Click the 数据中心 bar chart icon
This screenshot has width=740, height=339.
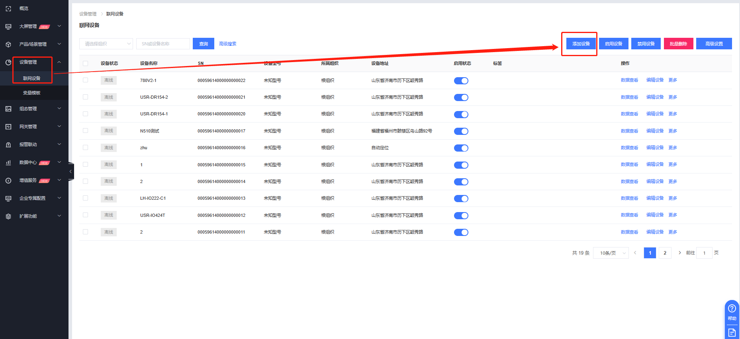(8, 162)
